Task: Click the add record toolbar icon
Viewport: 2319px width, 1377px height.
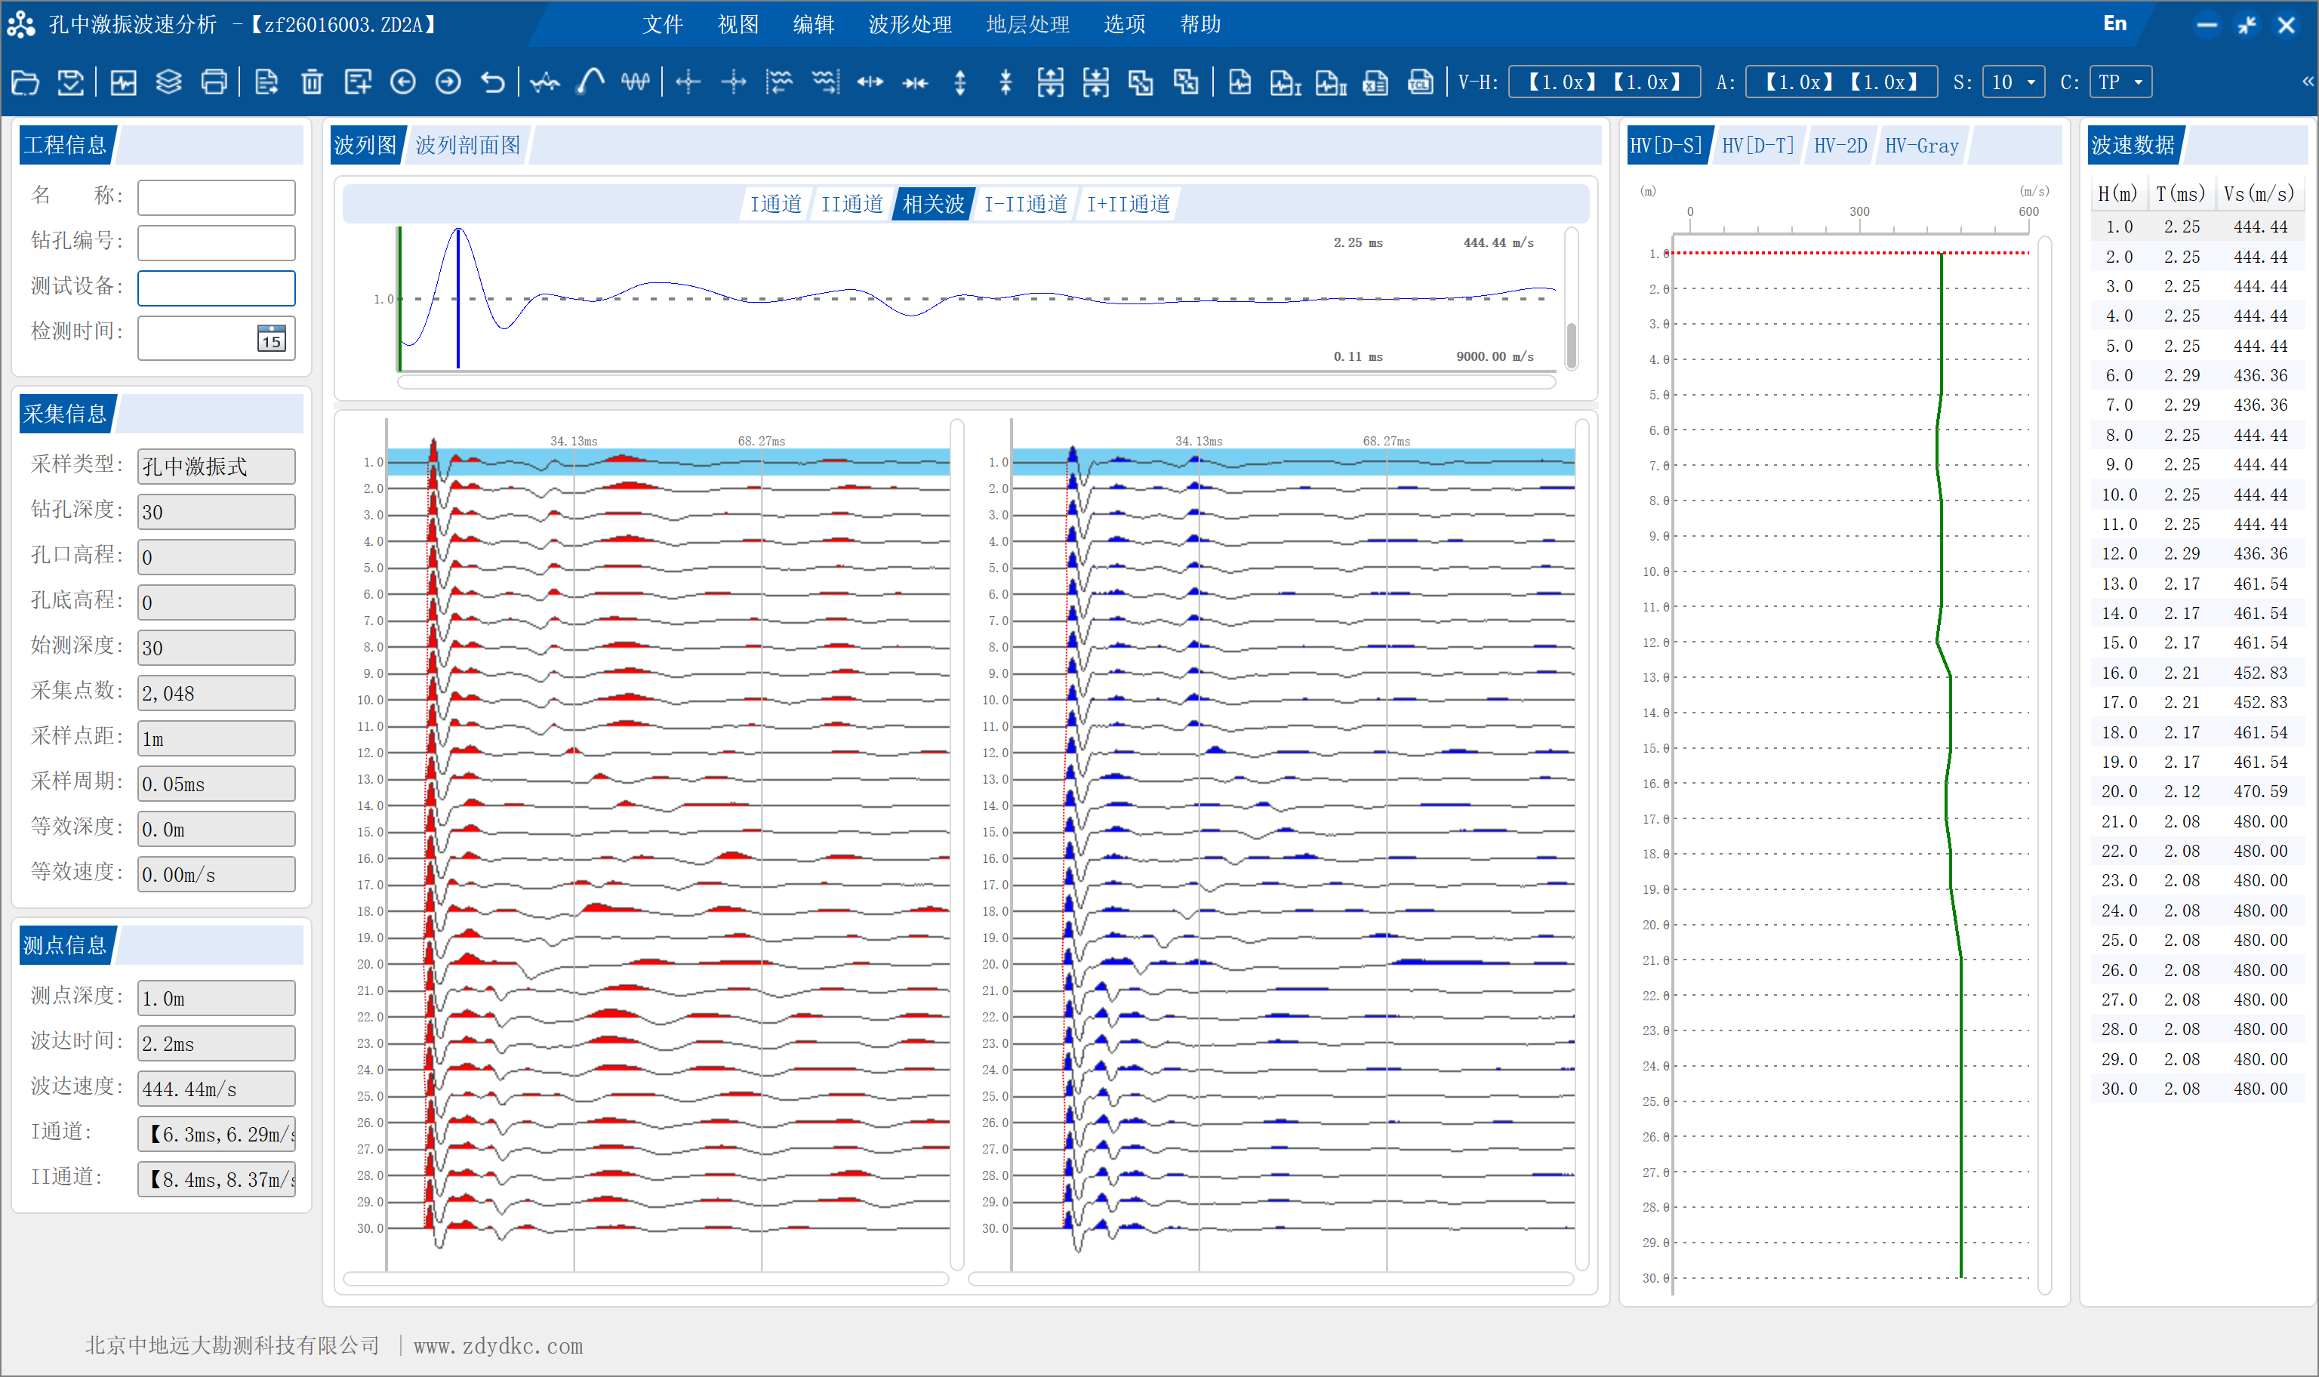Action: point(357,82)
